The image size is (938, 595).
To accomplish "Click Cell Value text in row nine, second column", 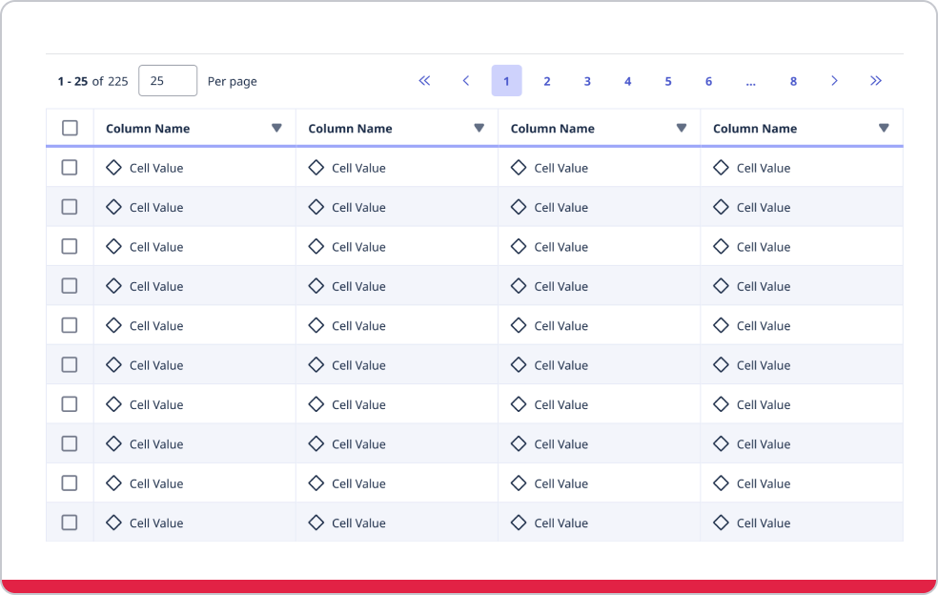I will coord(359,484).
